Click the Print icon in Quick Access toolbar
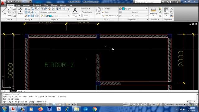This screenshot has height=112, width=199. pos(28,2)
